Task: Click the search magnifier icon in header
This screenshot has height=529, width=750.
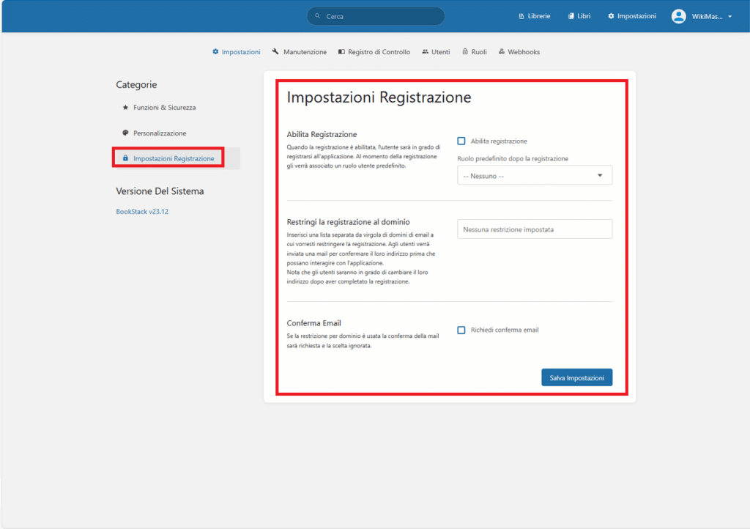Action: coord(318,16)
